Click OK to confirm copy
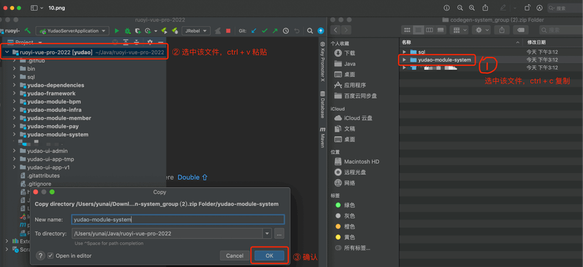Image resolution: width=583 pixels, height=267 pixels. click(269, 256)
